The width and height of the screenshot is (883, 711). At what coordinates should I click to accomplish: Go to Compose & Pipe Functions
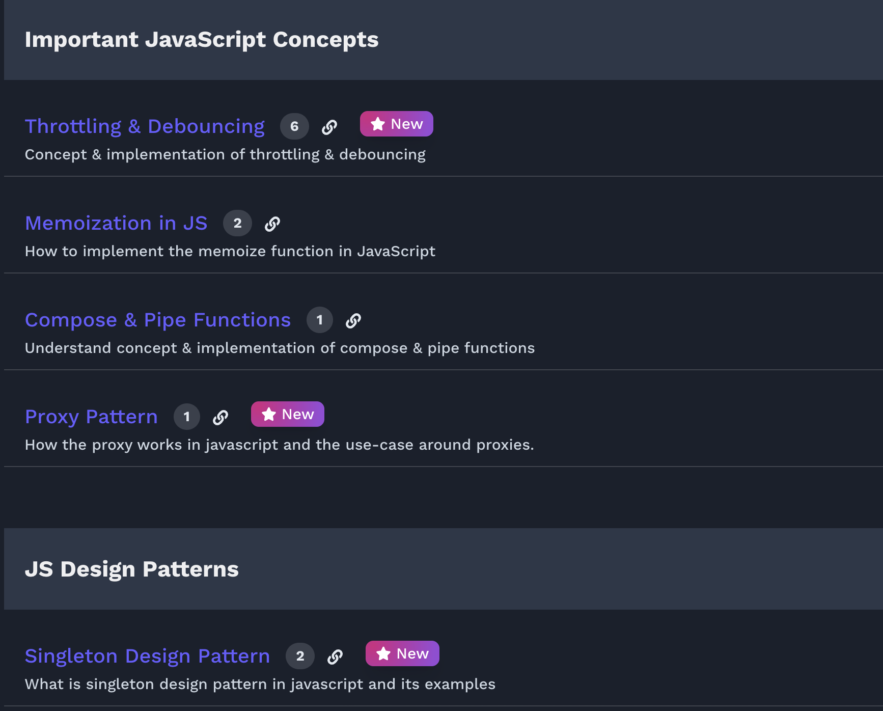click(x=158, y=320)
